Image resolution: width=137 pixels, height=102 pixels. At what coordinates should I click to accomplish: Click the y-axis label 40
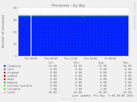[15, 8]
